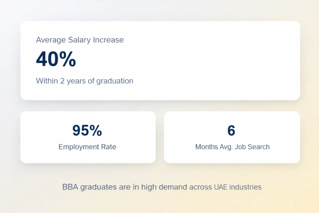Click the word "Rate" in left card
Screen dimensions: 319x213
point(109,147)
